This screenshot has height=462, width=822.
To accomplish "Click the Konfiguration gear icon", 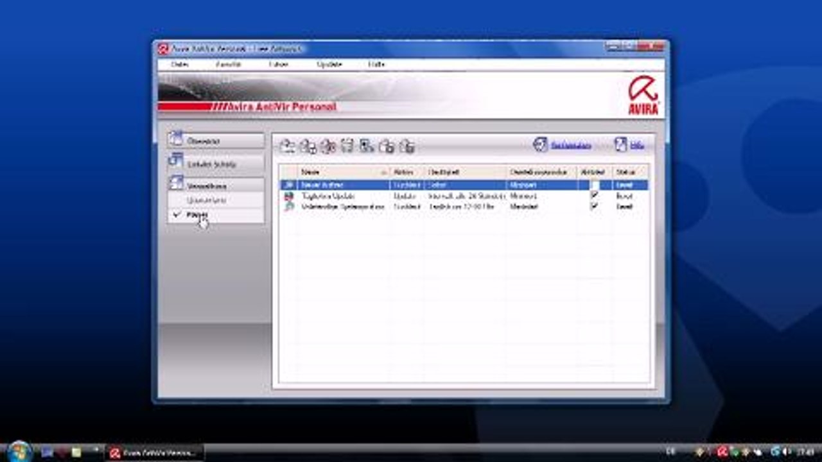I will pyautogui.click(x=540, y=145).
